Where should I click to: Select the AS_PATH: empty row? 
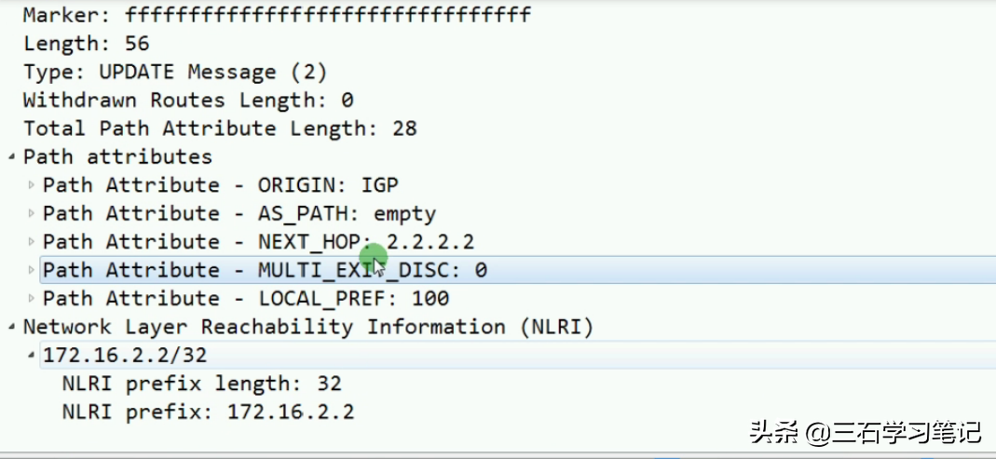click(x=239, y=214)
